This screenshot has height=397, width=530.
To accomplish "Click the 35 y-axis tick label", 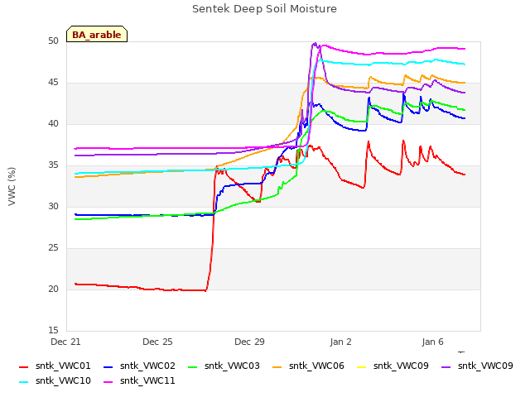I will [53, 165].
